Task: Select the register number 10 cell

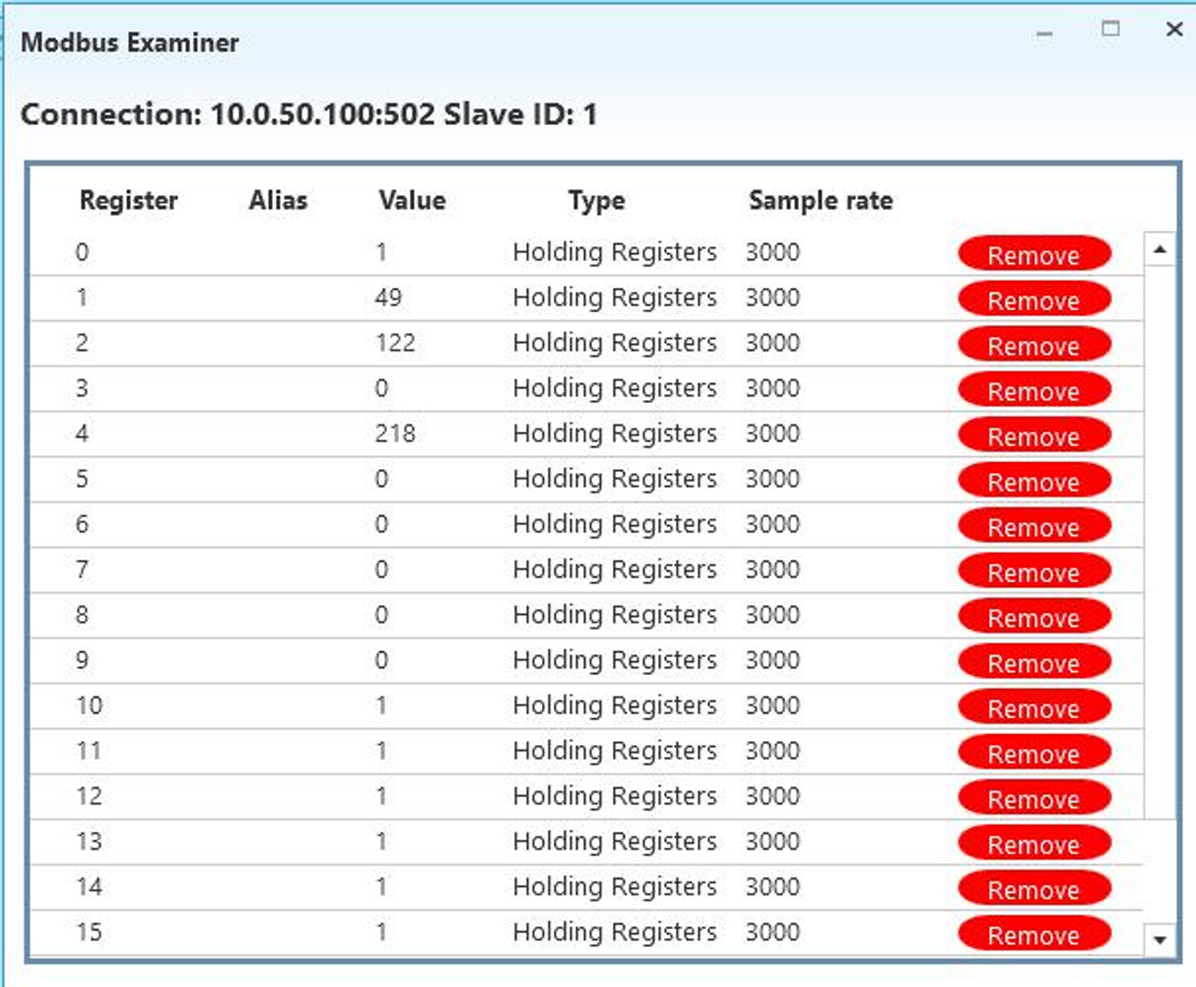Action: [89, 705]
